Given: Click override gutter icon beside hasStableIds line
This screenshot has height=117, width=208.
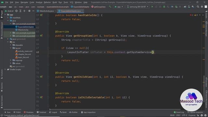Looking at the screenshot, I should (x=41, y=15).
